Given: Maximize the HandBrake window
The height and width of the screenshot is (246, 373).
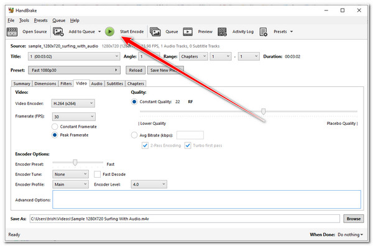Looking at the screenshot, I should (343, 11).
